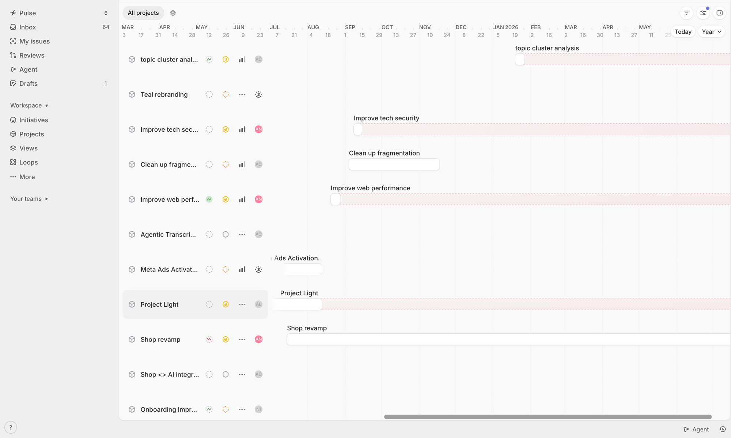This screenshot has height=438, width=731.
Task: Open the help question mark button
Action: [11, 427]
